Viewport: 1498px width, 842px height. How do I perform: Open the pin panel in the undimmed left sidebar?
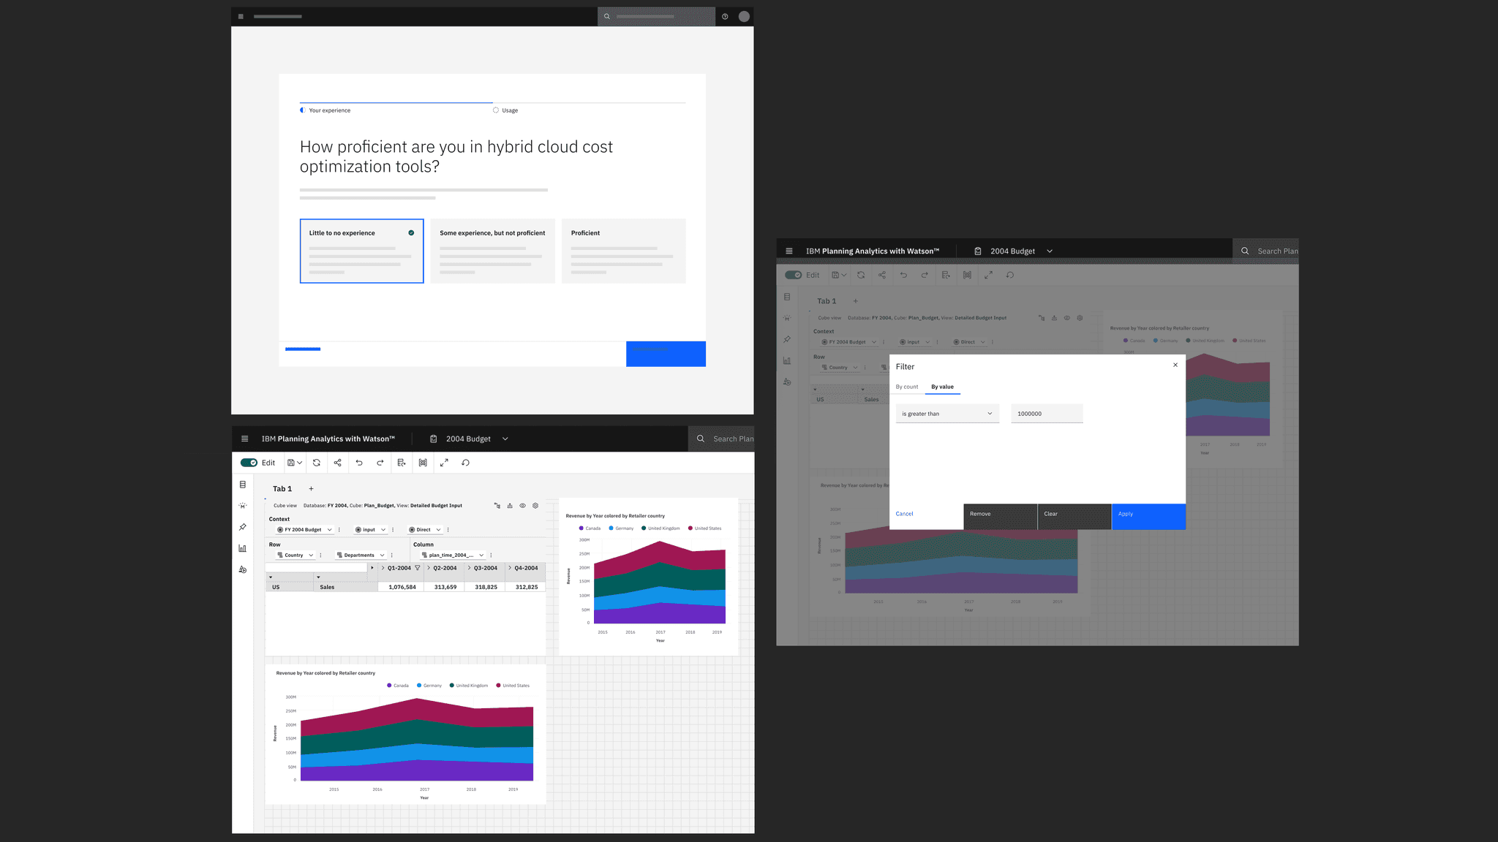pyautogui.click(x=243, y=527)
